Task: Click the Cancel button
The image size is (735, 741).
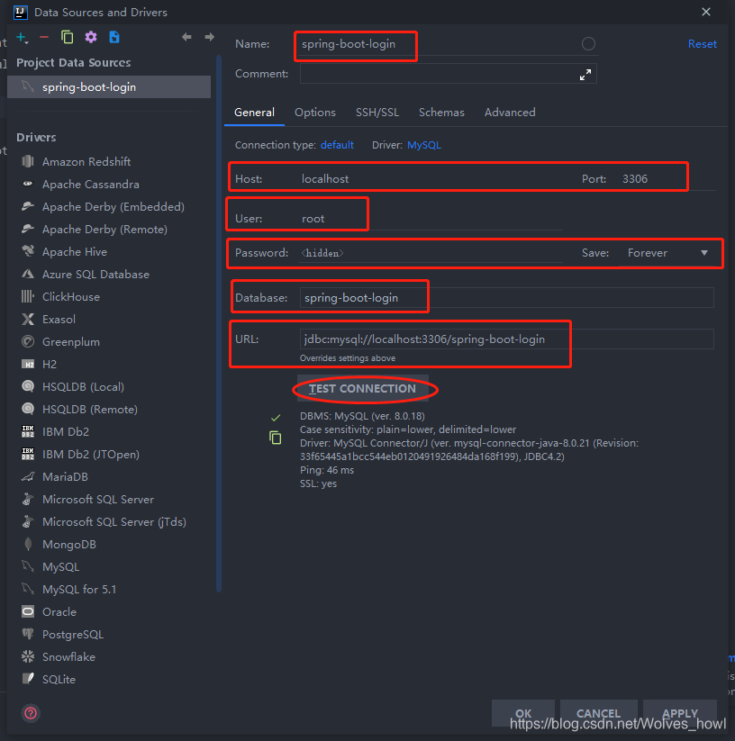Action: point(598,713)
